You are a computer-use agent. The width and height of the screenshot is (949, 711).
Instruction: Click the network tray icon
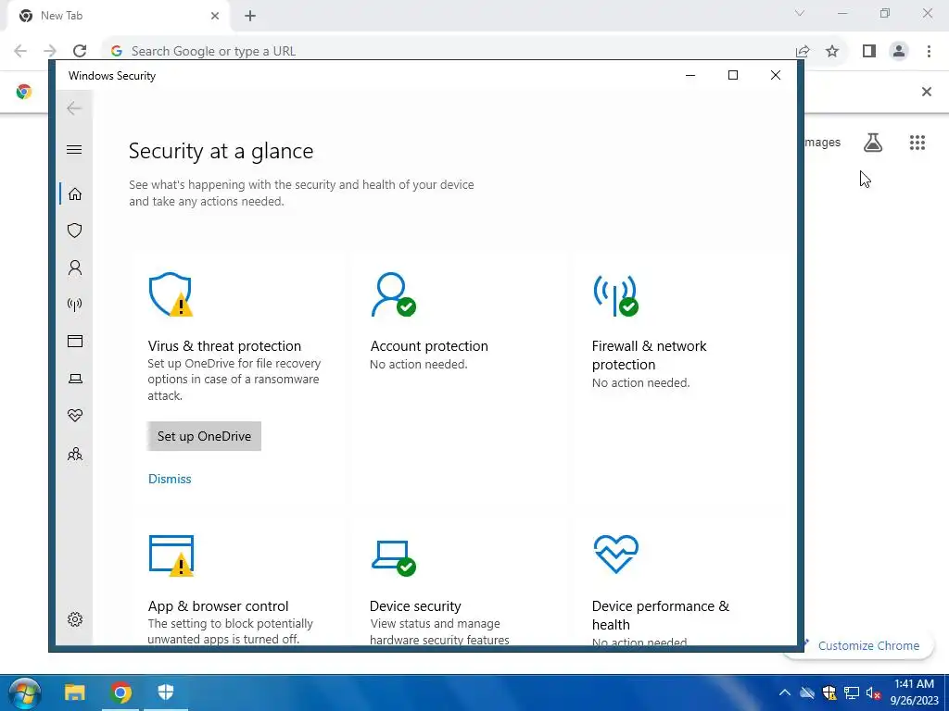coord(852,692)
